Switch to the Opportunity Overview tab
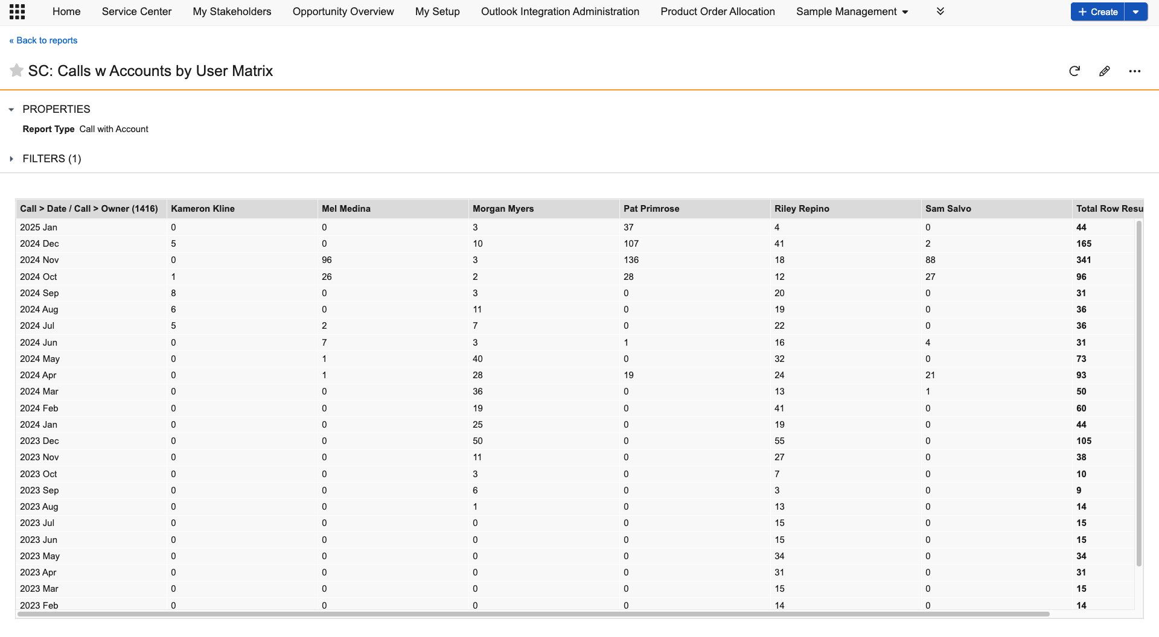This screenshot has width=1159, height=637. [x=343, y=11]
